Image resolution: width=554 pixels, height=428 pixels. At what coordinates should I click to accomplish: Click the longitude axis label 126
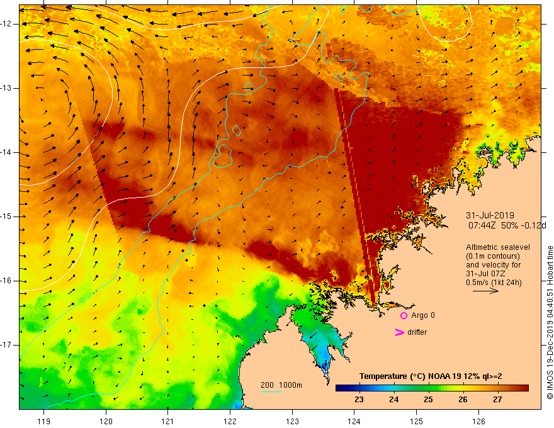pos(478,421)
